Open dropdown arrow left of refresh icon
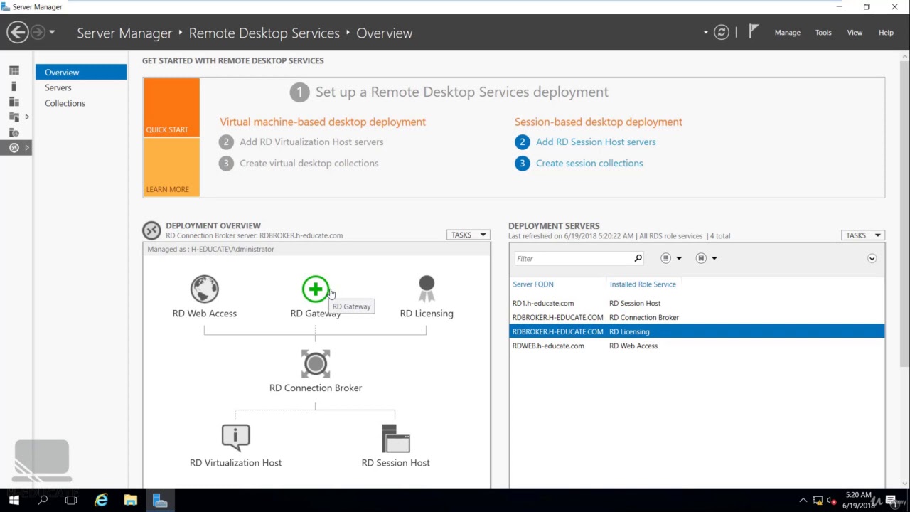The height and width of the screenshot is (512, 910). click(706, 33)
